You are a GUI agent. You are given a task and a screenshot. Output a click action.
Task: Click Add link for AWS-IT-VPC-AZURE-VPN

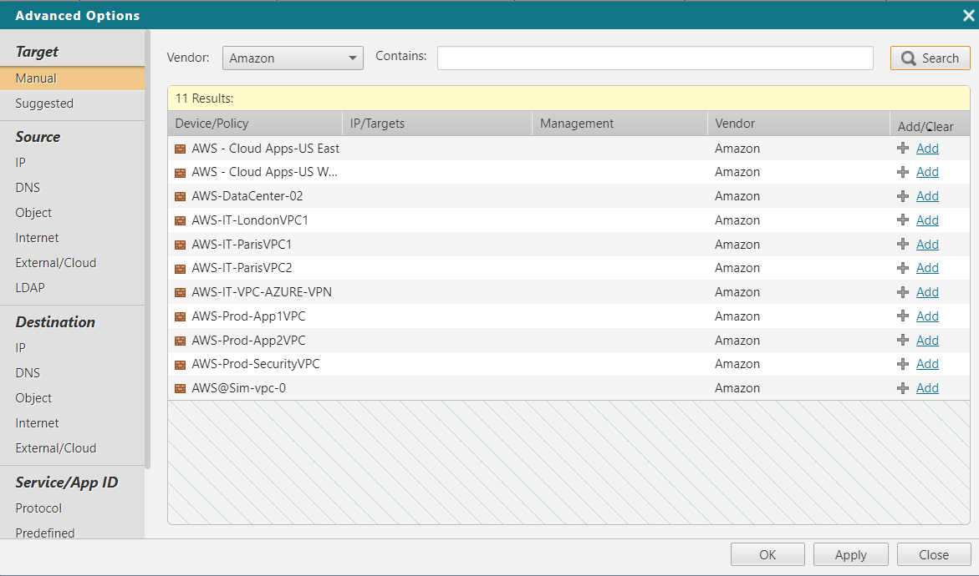927,292
